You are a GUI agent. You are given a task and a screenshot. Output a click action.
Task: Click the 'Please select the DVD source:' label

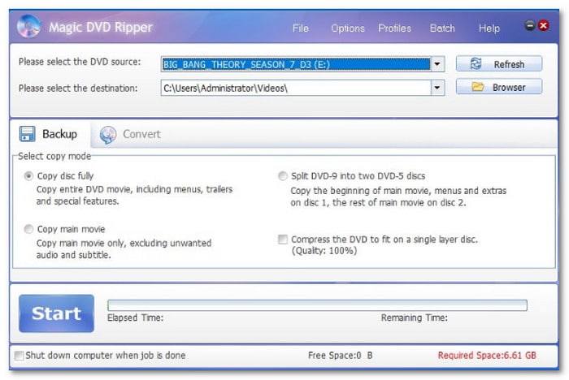click(80, 62)
